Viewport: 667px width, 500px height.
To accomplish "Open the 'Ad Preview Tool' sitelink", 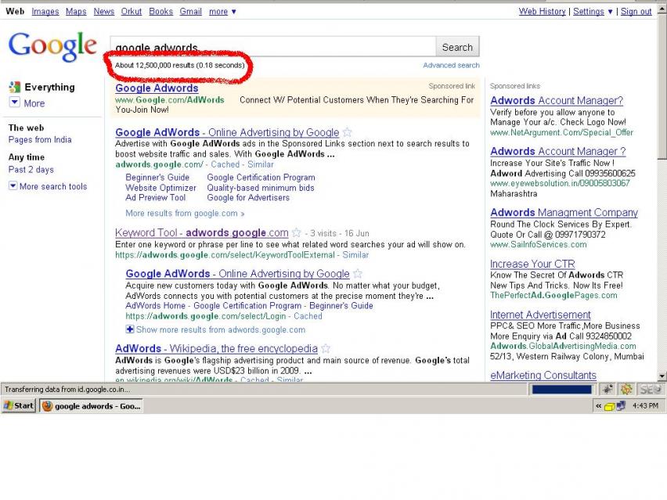I will coord(155,197).
